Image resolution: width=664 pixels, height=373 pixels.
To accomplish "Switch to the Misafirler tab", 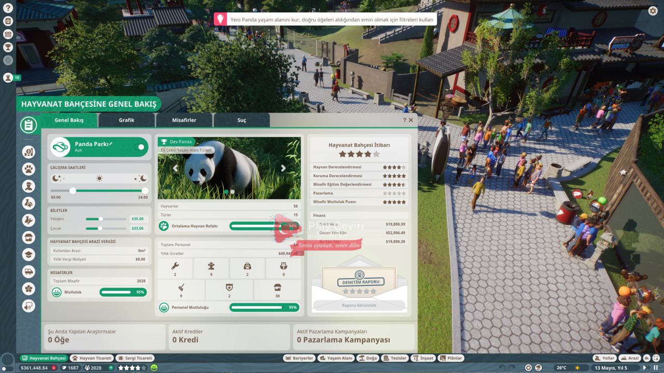I will pos(184,120).
